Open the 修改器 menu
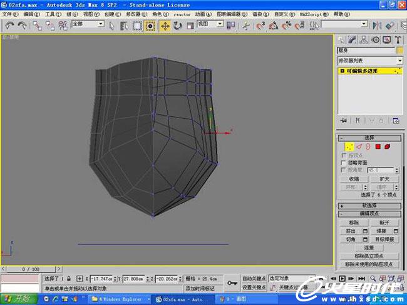This screenshot has height=305, width=407. tap(137, 14)
